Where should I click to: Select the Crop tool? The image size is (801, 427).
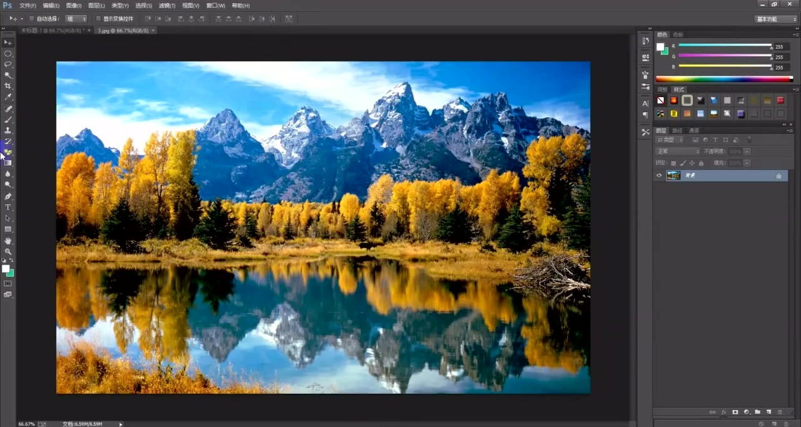click(x=8, y=86)
